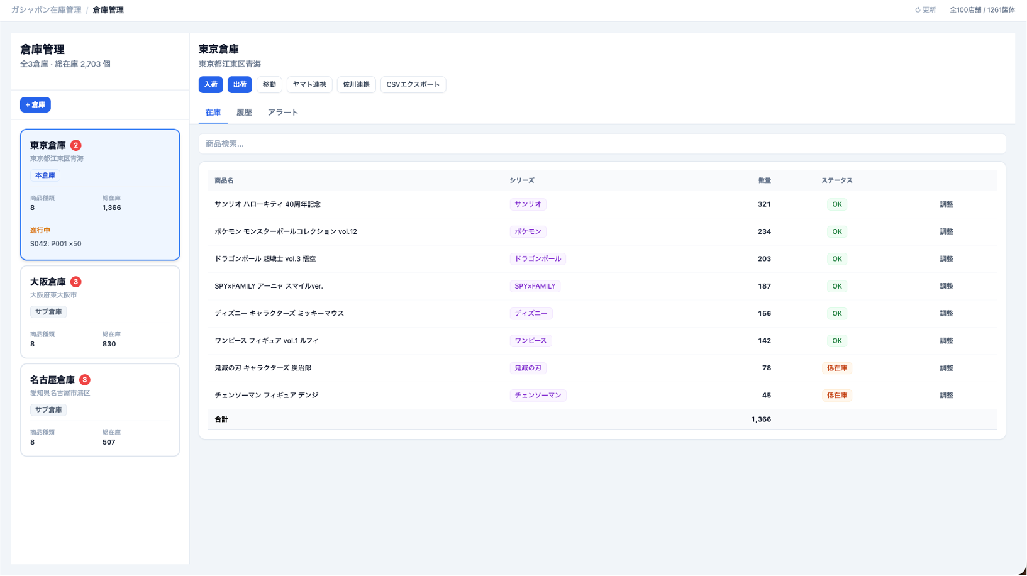The image size is (1027, 576).
Task: Click the 移動 transfer button
Action: tap(269, 85)
